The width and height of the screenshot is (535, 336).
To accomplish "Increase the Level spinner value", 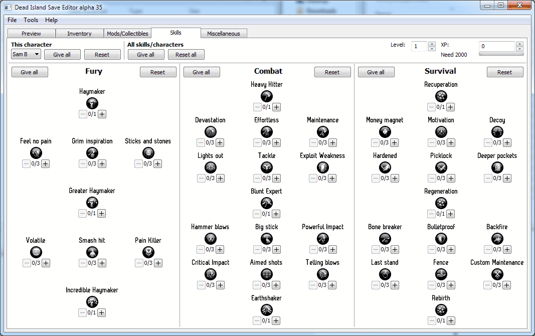I will [x=432, y=44].
